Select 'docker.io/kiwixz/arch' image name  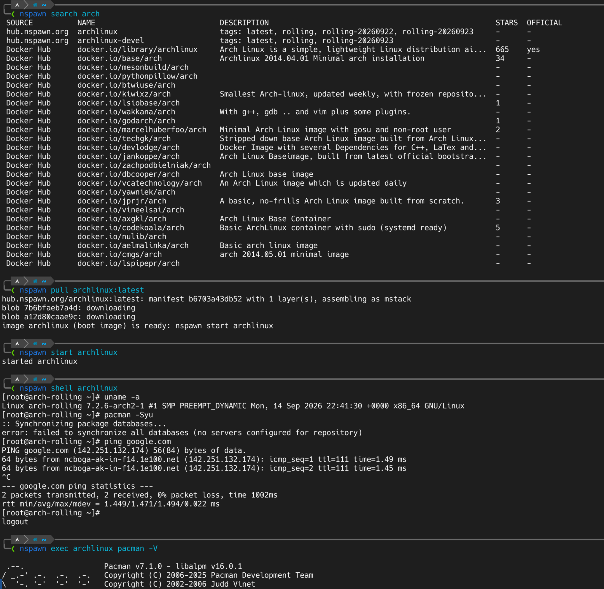(x=124, y=94)
